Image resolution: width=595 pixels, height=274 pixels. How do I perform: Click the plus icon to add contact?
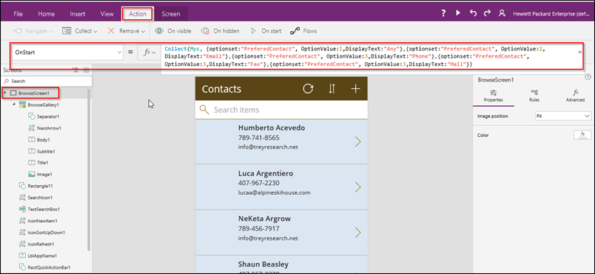coord(355,89)
